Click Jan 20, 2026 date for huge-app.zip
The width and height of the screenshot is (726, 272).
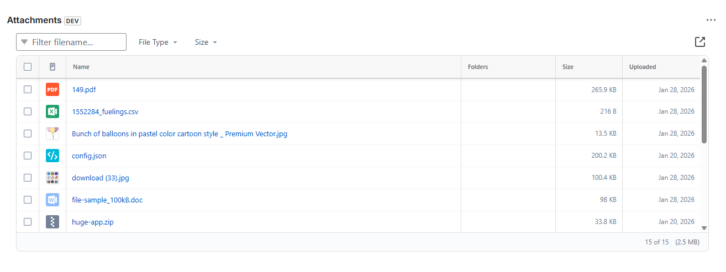(676, 222)
